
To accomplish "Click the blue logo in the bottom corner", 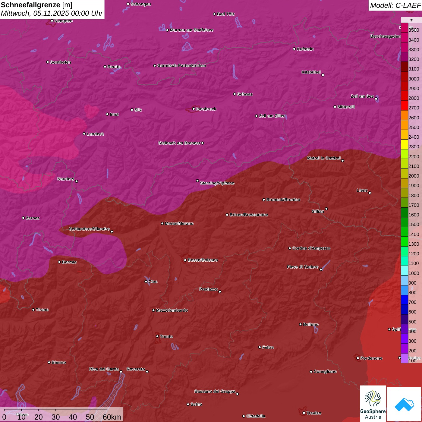I will coord(404,404).
